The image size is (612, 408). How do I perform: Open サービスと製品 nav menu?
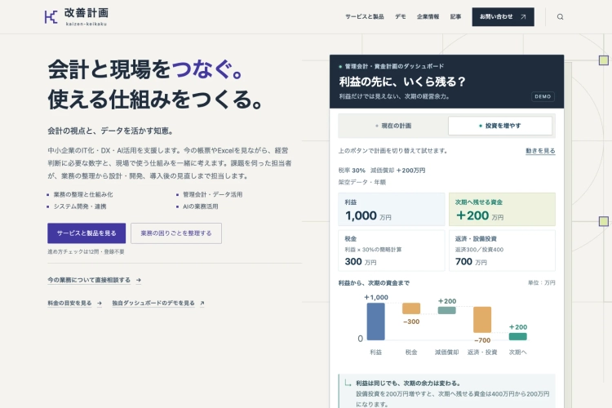click(364, 17)
